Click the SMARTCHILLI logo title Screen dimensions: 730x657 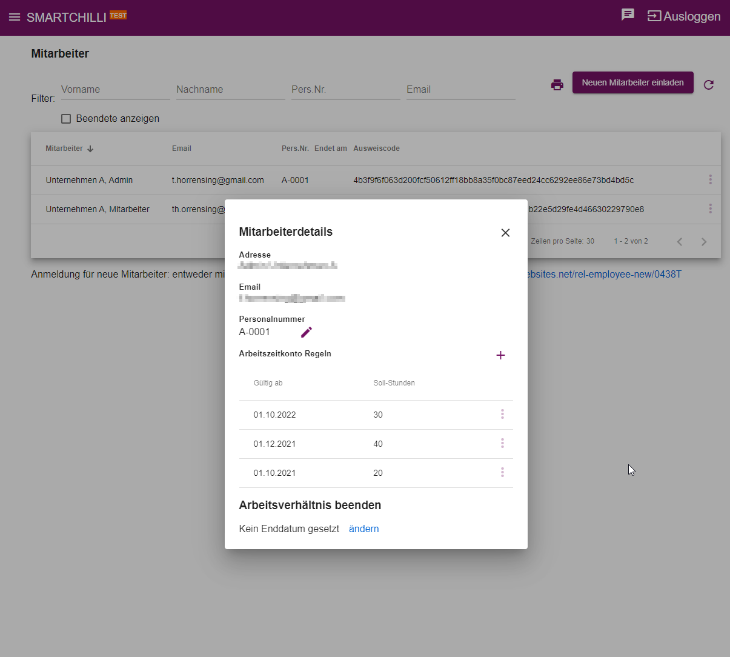[x=67, y=18]
